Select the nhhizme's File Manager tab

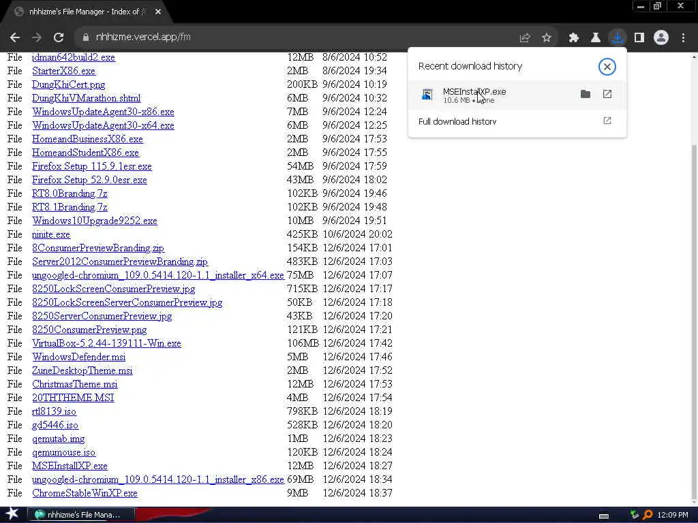point(87,12)
